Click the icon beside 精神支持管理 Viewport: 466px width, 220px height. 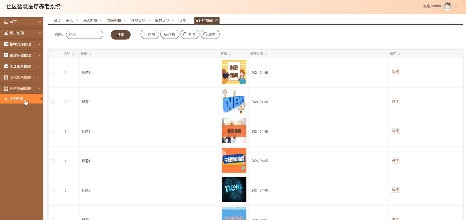pyautogui.click(x=6, y=44)
